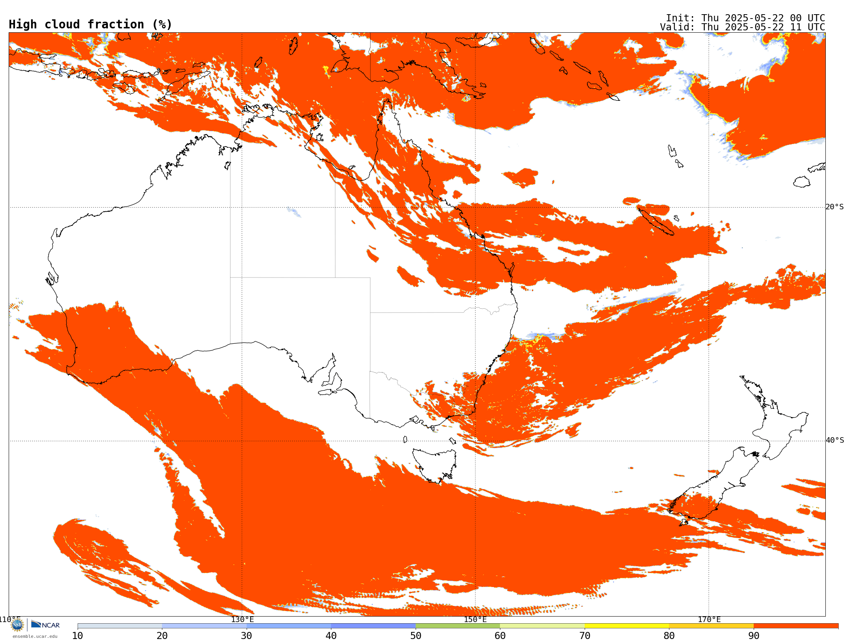The image size is (851, 641).
Task: Click the 40°S latitude label
Action: [x=835, y=440]
